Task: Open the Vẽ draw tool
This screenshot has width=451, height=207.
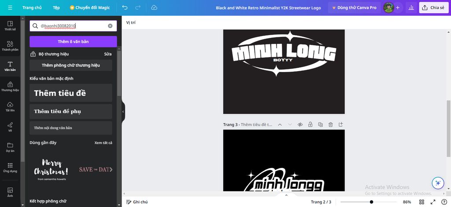Action: [10, 127]
